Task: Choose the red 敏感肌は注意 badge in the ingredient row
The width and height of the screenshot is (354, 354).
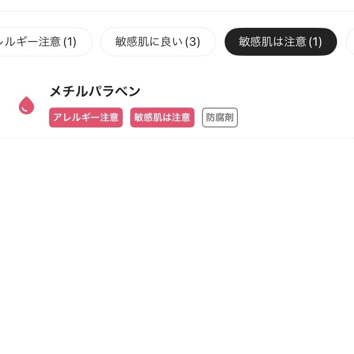Action: click(x=162, y=118)
